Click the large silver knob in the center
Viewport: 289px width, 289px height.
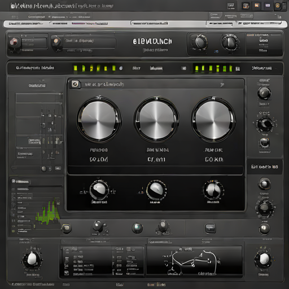[156, 120]
